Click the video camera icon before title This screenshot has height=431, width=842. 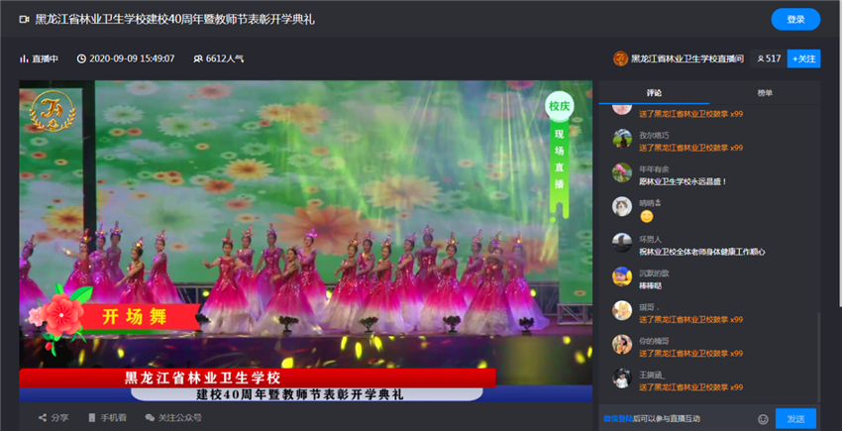pos(24,19)
